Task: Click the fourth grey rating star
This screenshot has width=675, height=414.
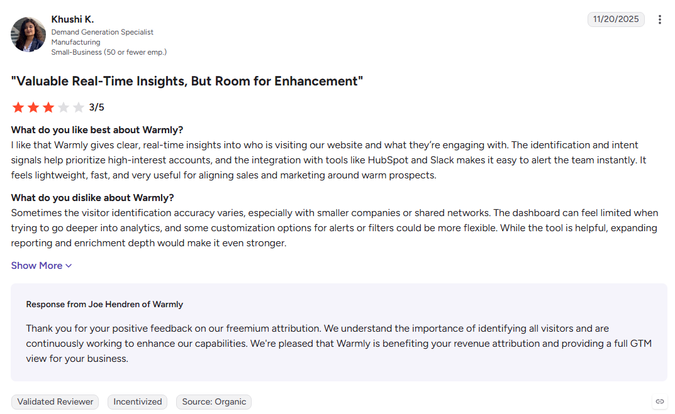Action: pos(64,107)
